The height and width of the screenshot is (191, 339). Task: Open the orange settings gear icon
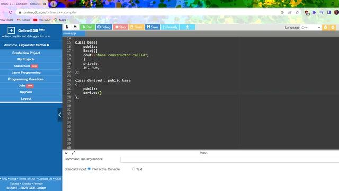pyautogui.click(x=333, y=27)
